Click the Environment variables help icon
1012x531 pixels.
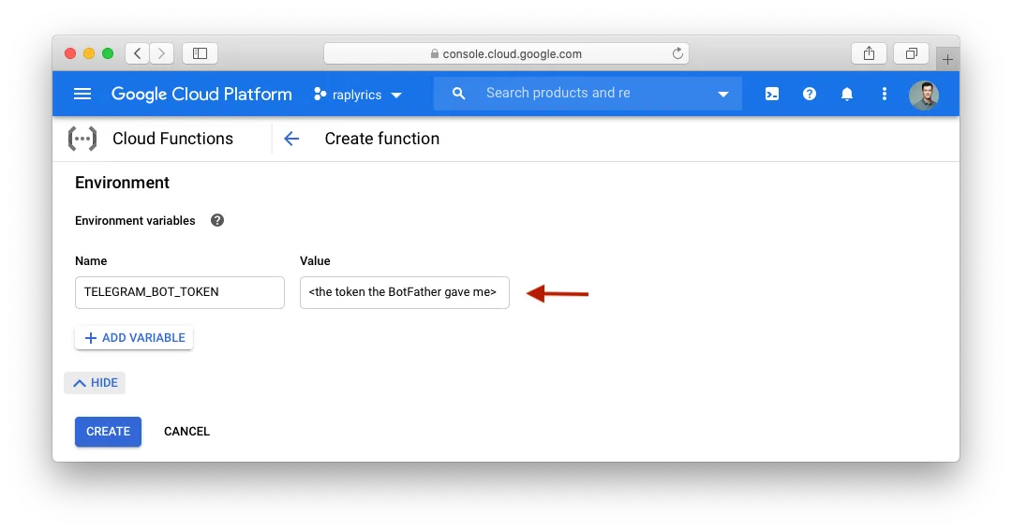(x=217, y=221)
